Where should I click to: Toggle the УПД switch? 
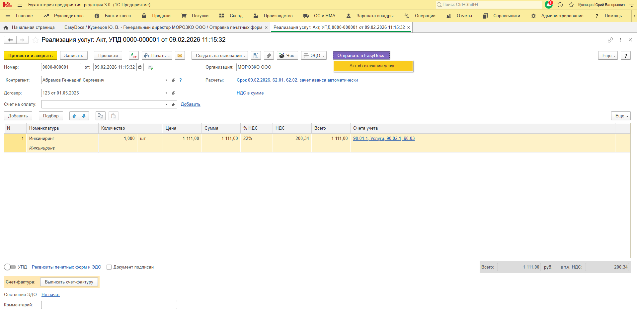point(10,267)
